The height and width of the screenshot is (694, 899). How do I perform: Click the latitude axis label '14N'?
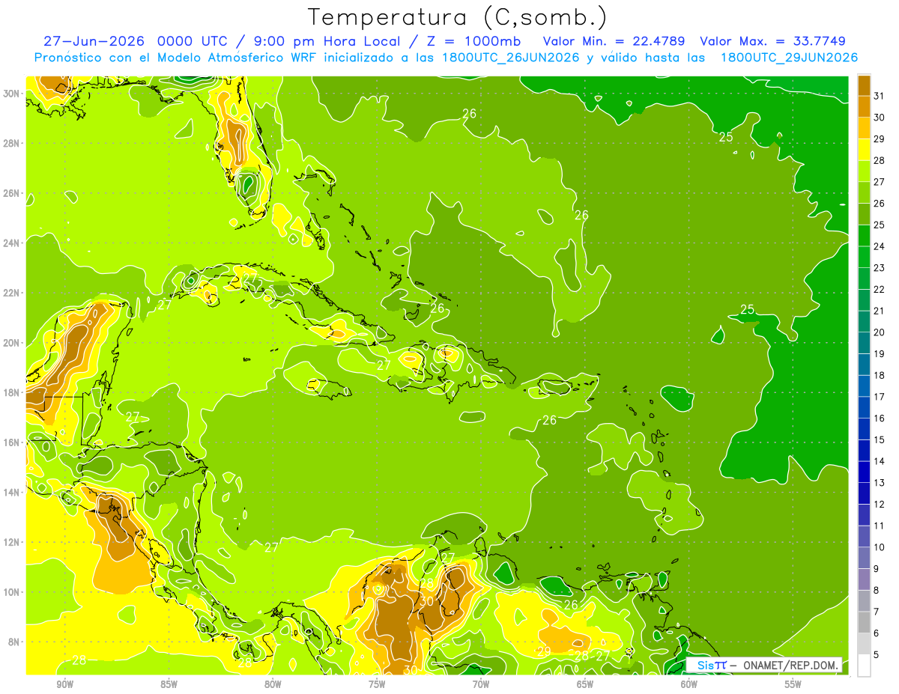tap(11, 492)
